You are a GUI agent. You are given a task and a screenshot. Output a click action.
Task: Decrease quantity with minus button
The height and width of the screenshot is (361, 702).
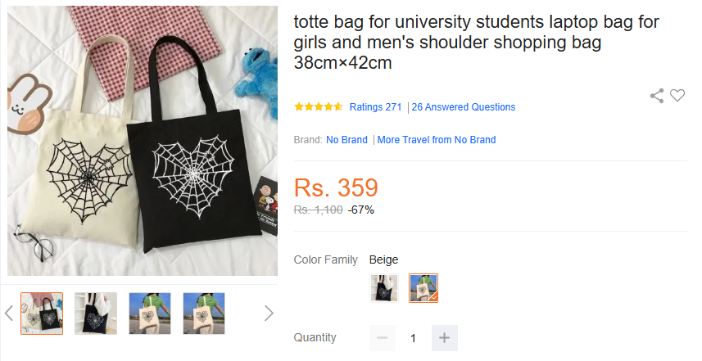(x=382, y=338)
